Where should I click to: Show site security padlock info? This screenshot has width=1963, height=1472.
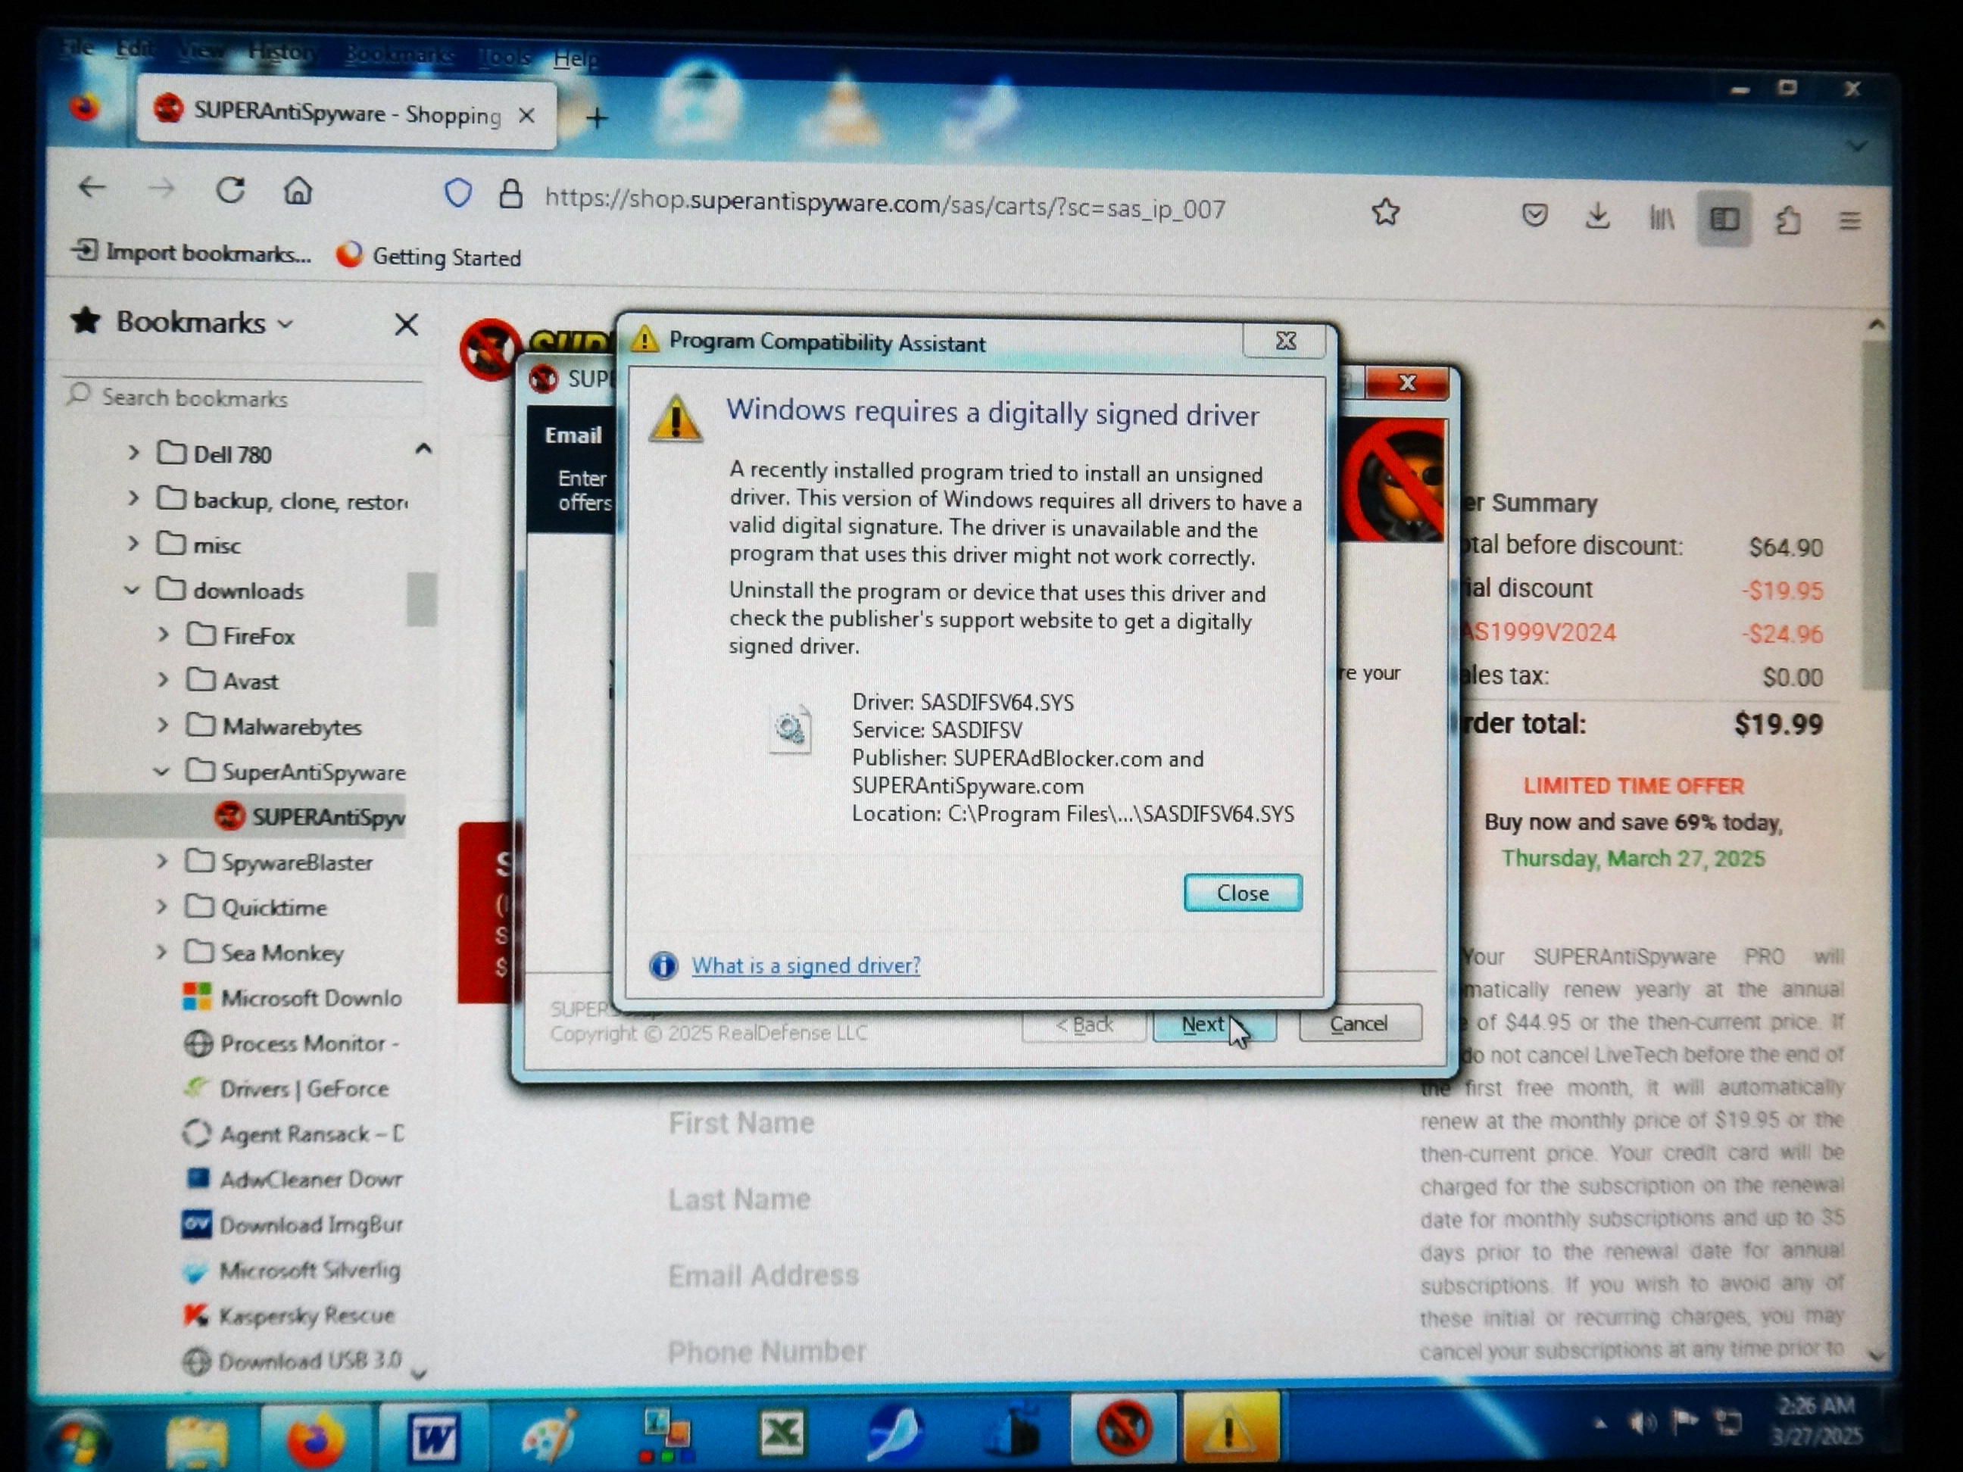click(x=510, y=195)
